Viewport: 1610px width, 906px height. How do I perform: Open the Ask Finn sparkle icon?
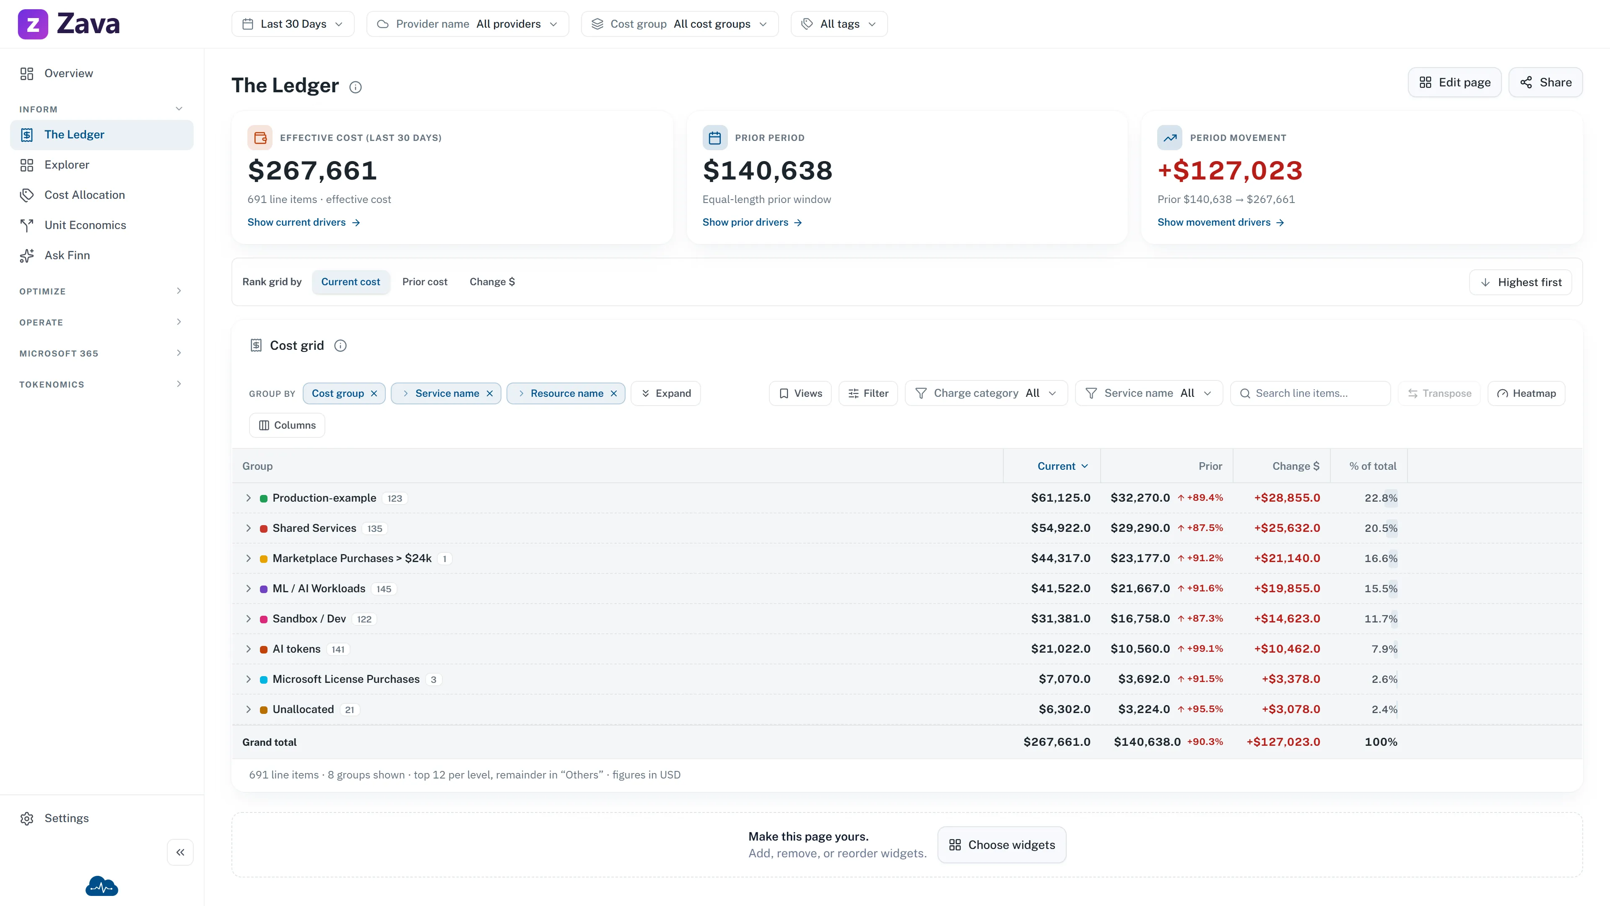coord(26,255)
